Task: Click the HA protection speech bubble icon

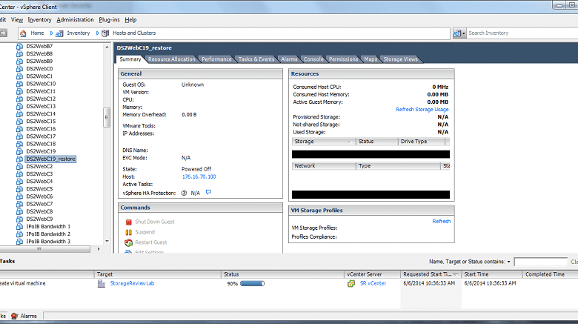Action: click(209, 192)
